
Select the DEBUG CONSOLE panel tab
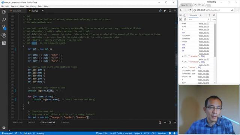(48, 123)
